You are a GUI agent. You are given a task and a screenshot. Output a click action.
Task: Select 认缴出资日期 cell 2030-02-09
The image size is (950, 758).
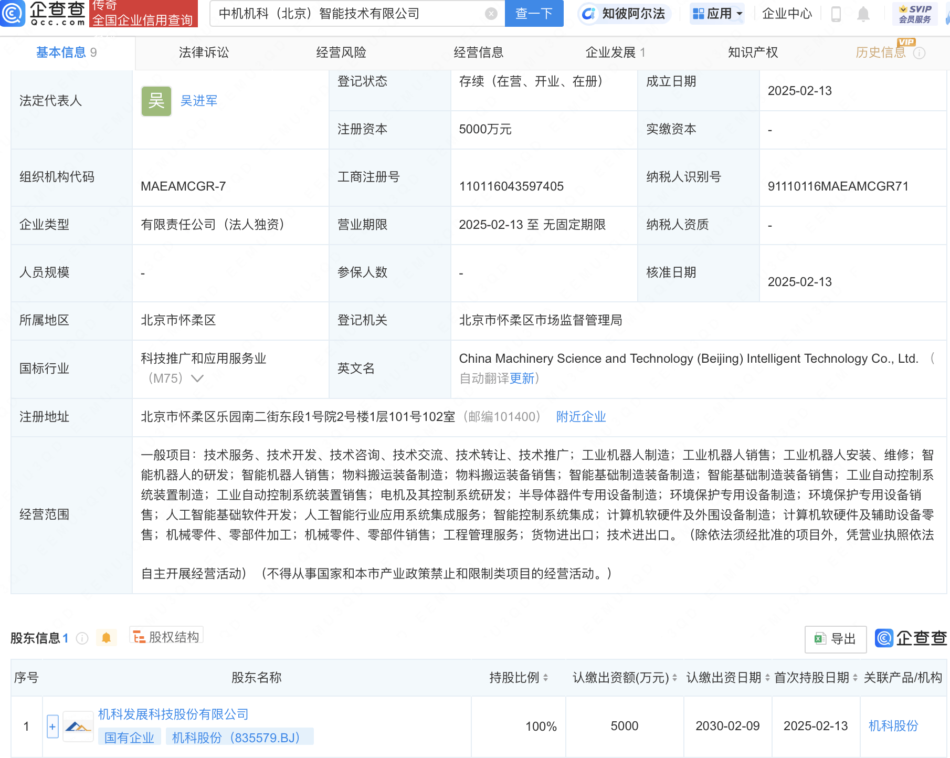click(727, 726)
